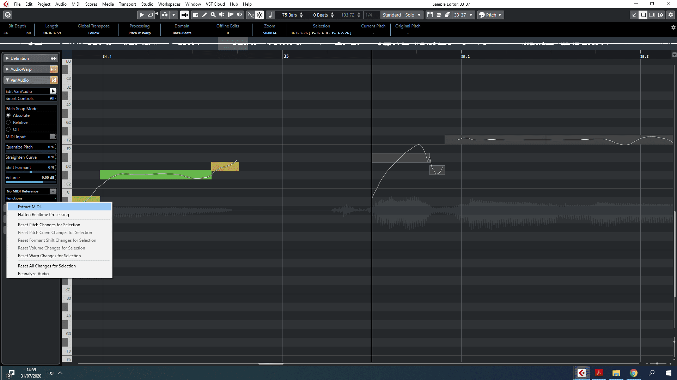Click the Audition play button

point(141,15)
